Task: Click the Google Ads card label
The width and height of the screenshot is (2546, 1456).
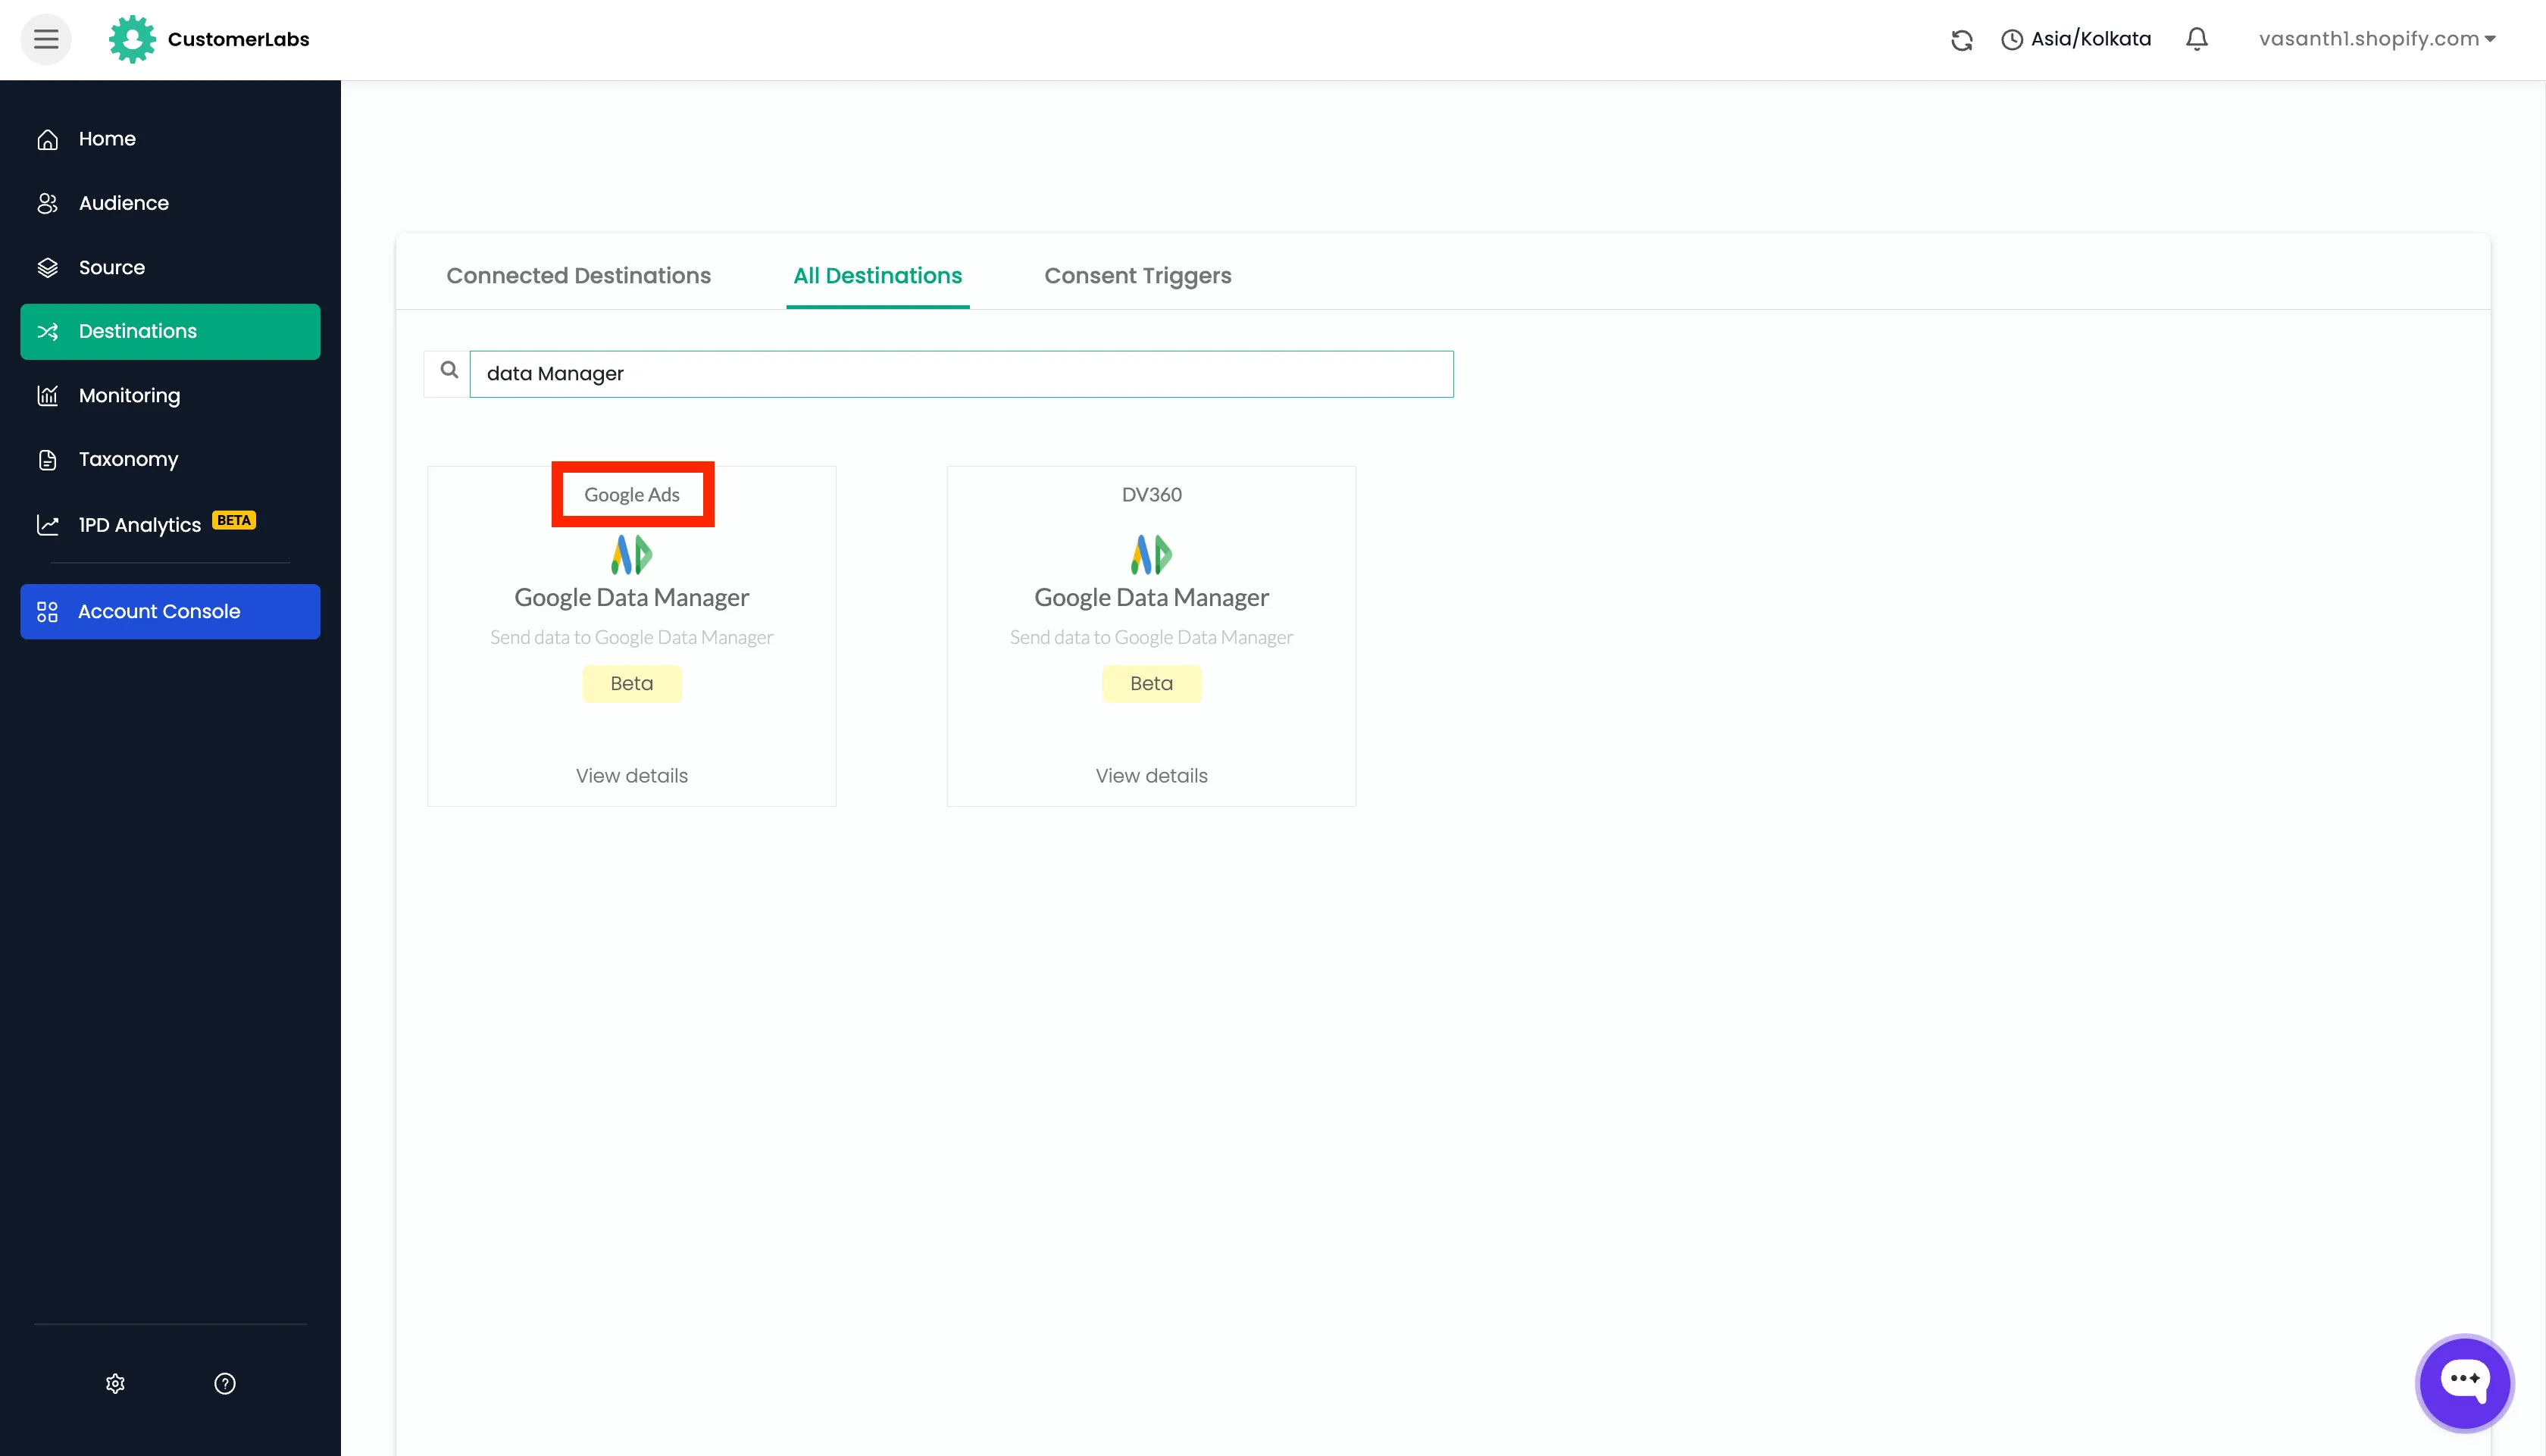Action: point(632,495)
